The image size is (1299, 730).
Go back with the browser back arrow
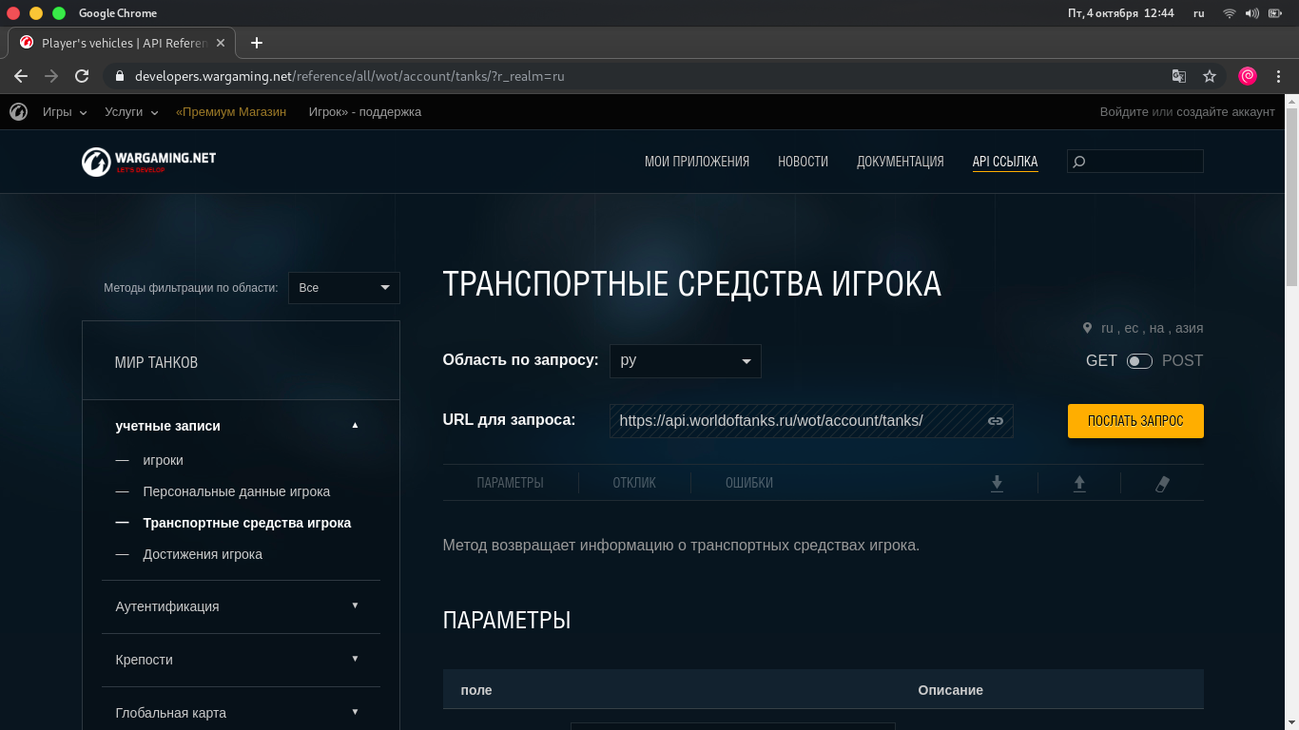[21, 76]
